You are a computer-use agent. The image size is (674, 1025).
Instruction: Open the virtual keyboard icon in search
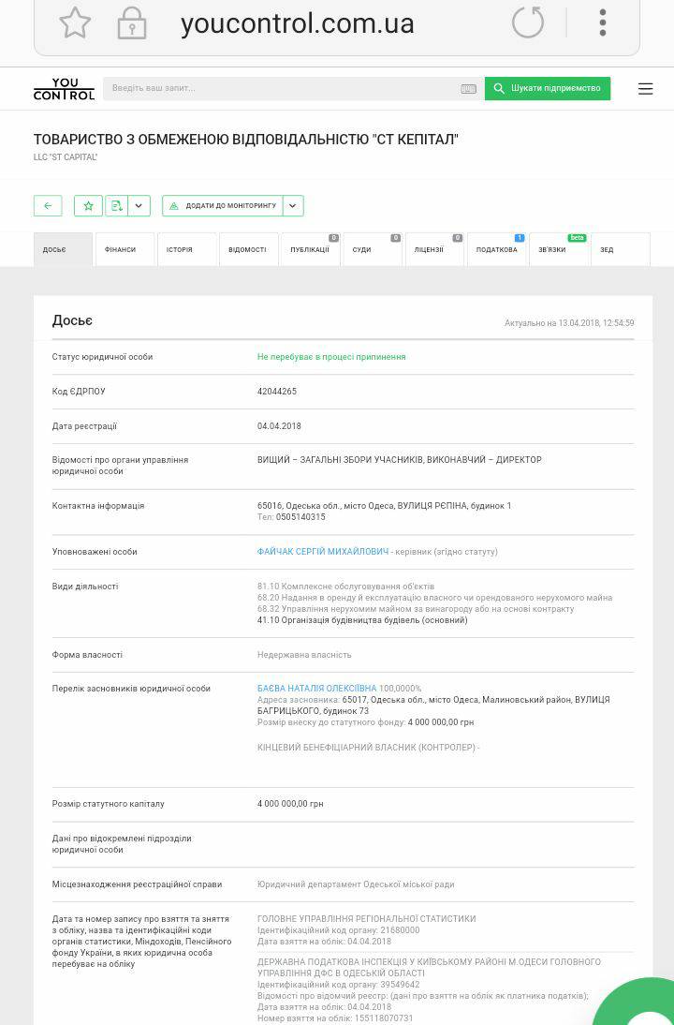[x=469, y=89]
